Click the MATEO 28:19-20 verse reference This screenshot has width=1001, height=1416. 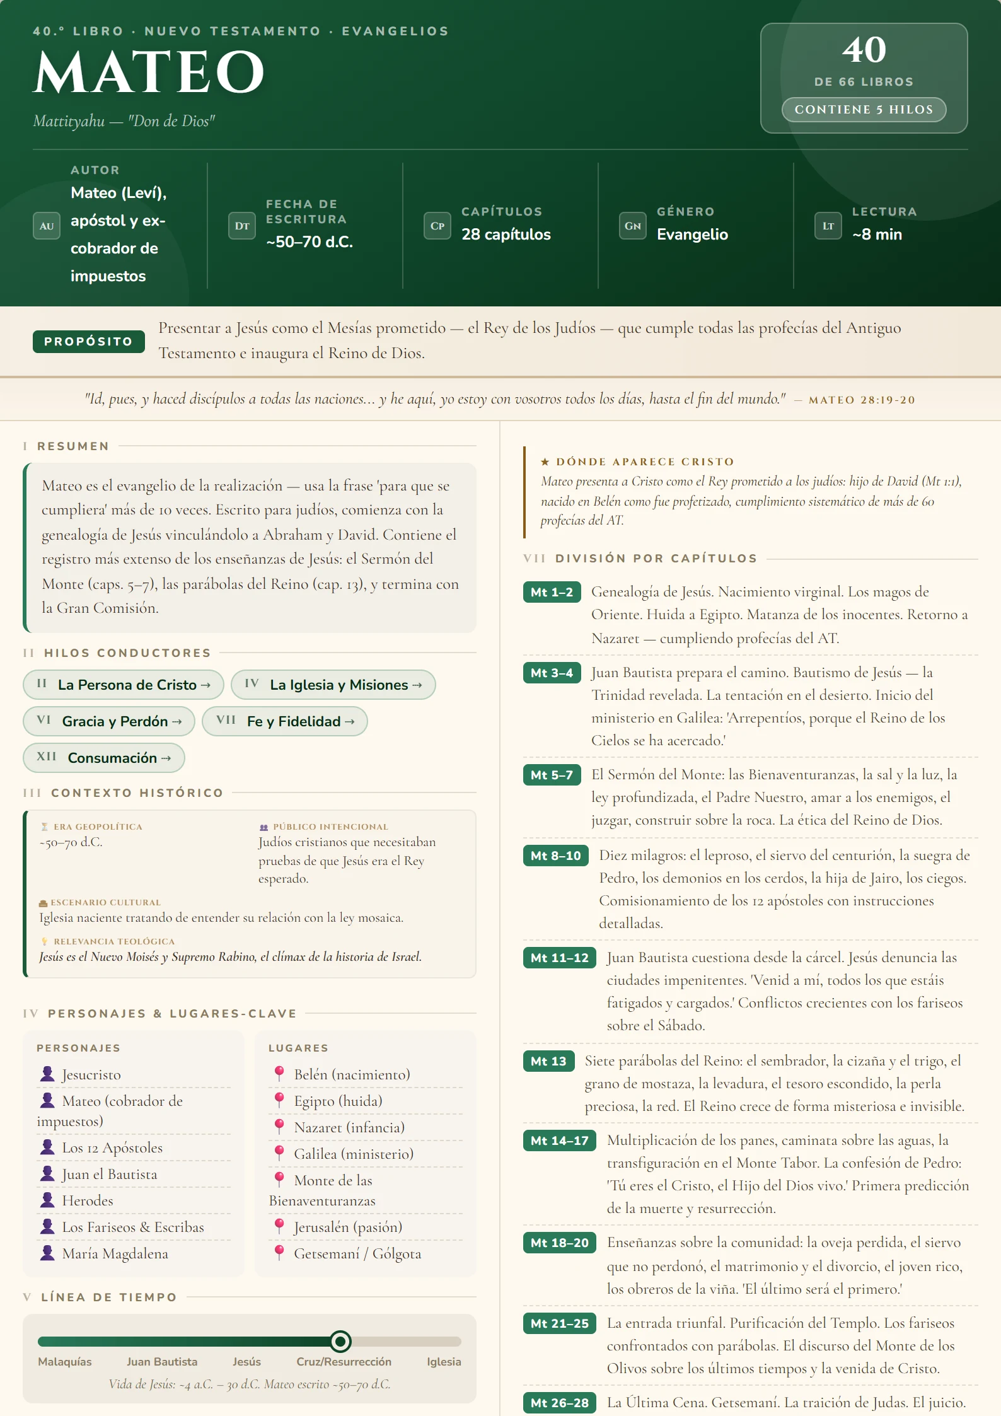[x=862, y=400]
